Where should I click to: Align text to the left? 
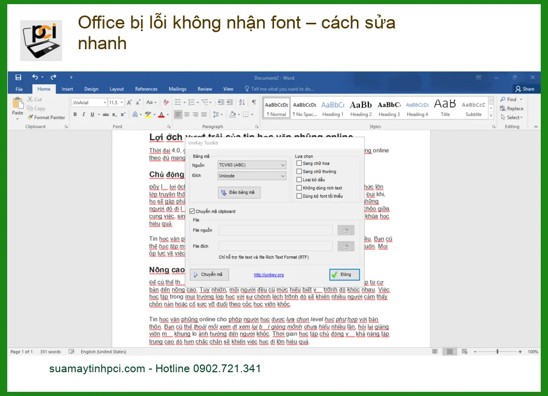[178, 114]
